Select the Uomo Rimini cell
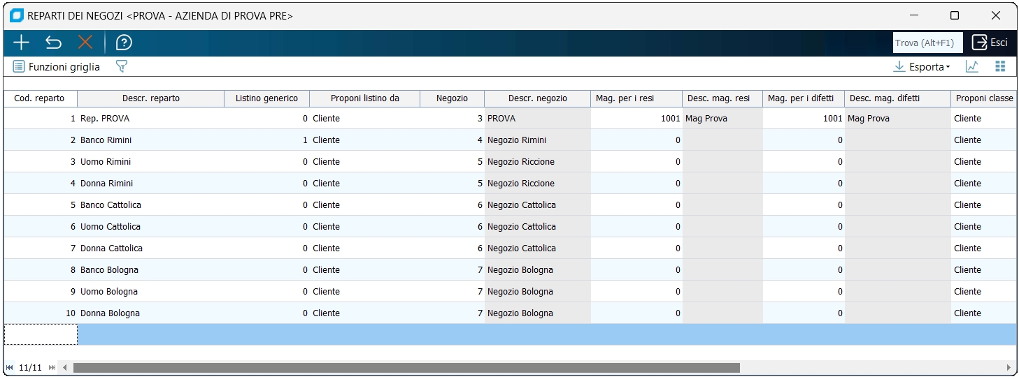 click(150, 162)
